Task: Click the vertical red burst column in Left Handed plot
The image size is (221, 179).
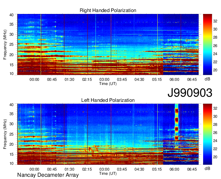Action: click(176, 122)
